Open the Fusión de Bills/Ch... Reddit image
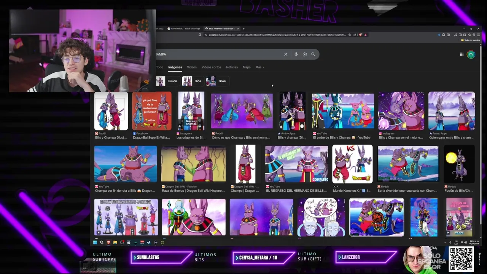The height and width of the screenshot is (274, 487). [x=459, y=164]
